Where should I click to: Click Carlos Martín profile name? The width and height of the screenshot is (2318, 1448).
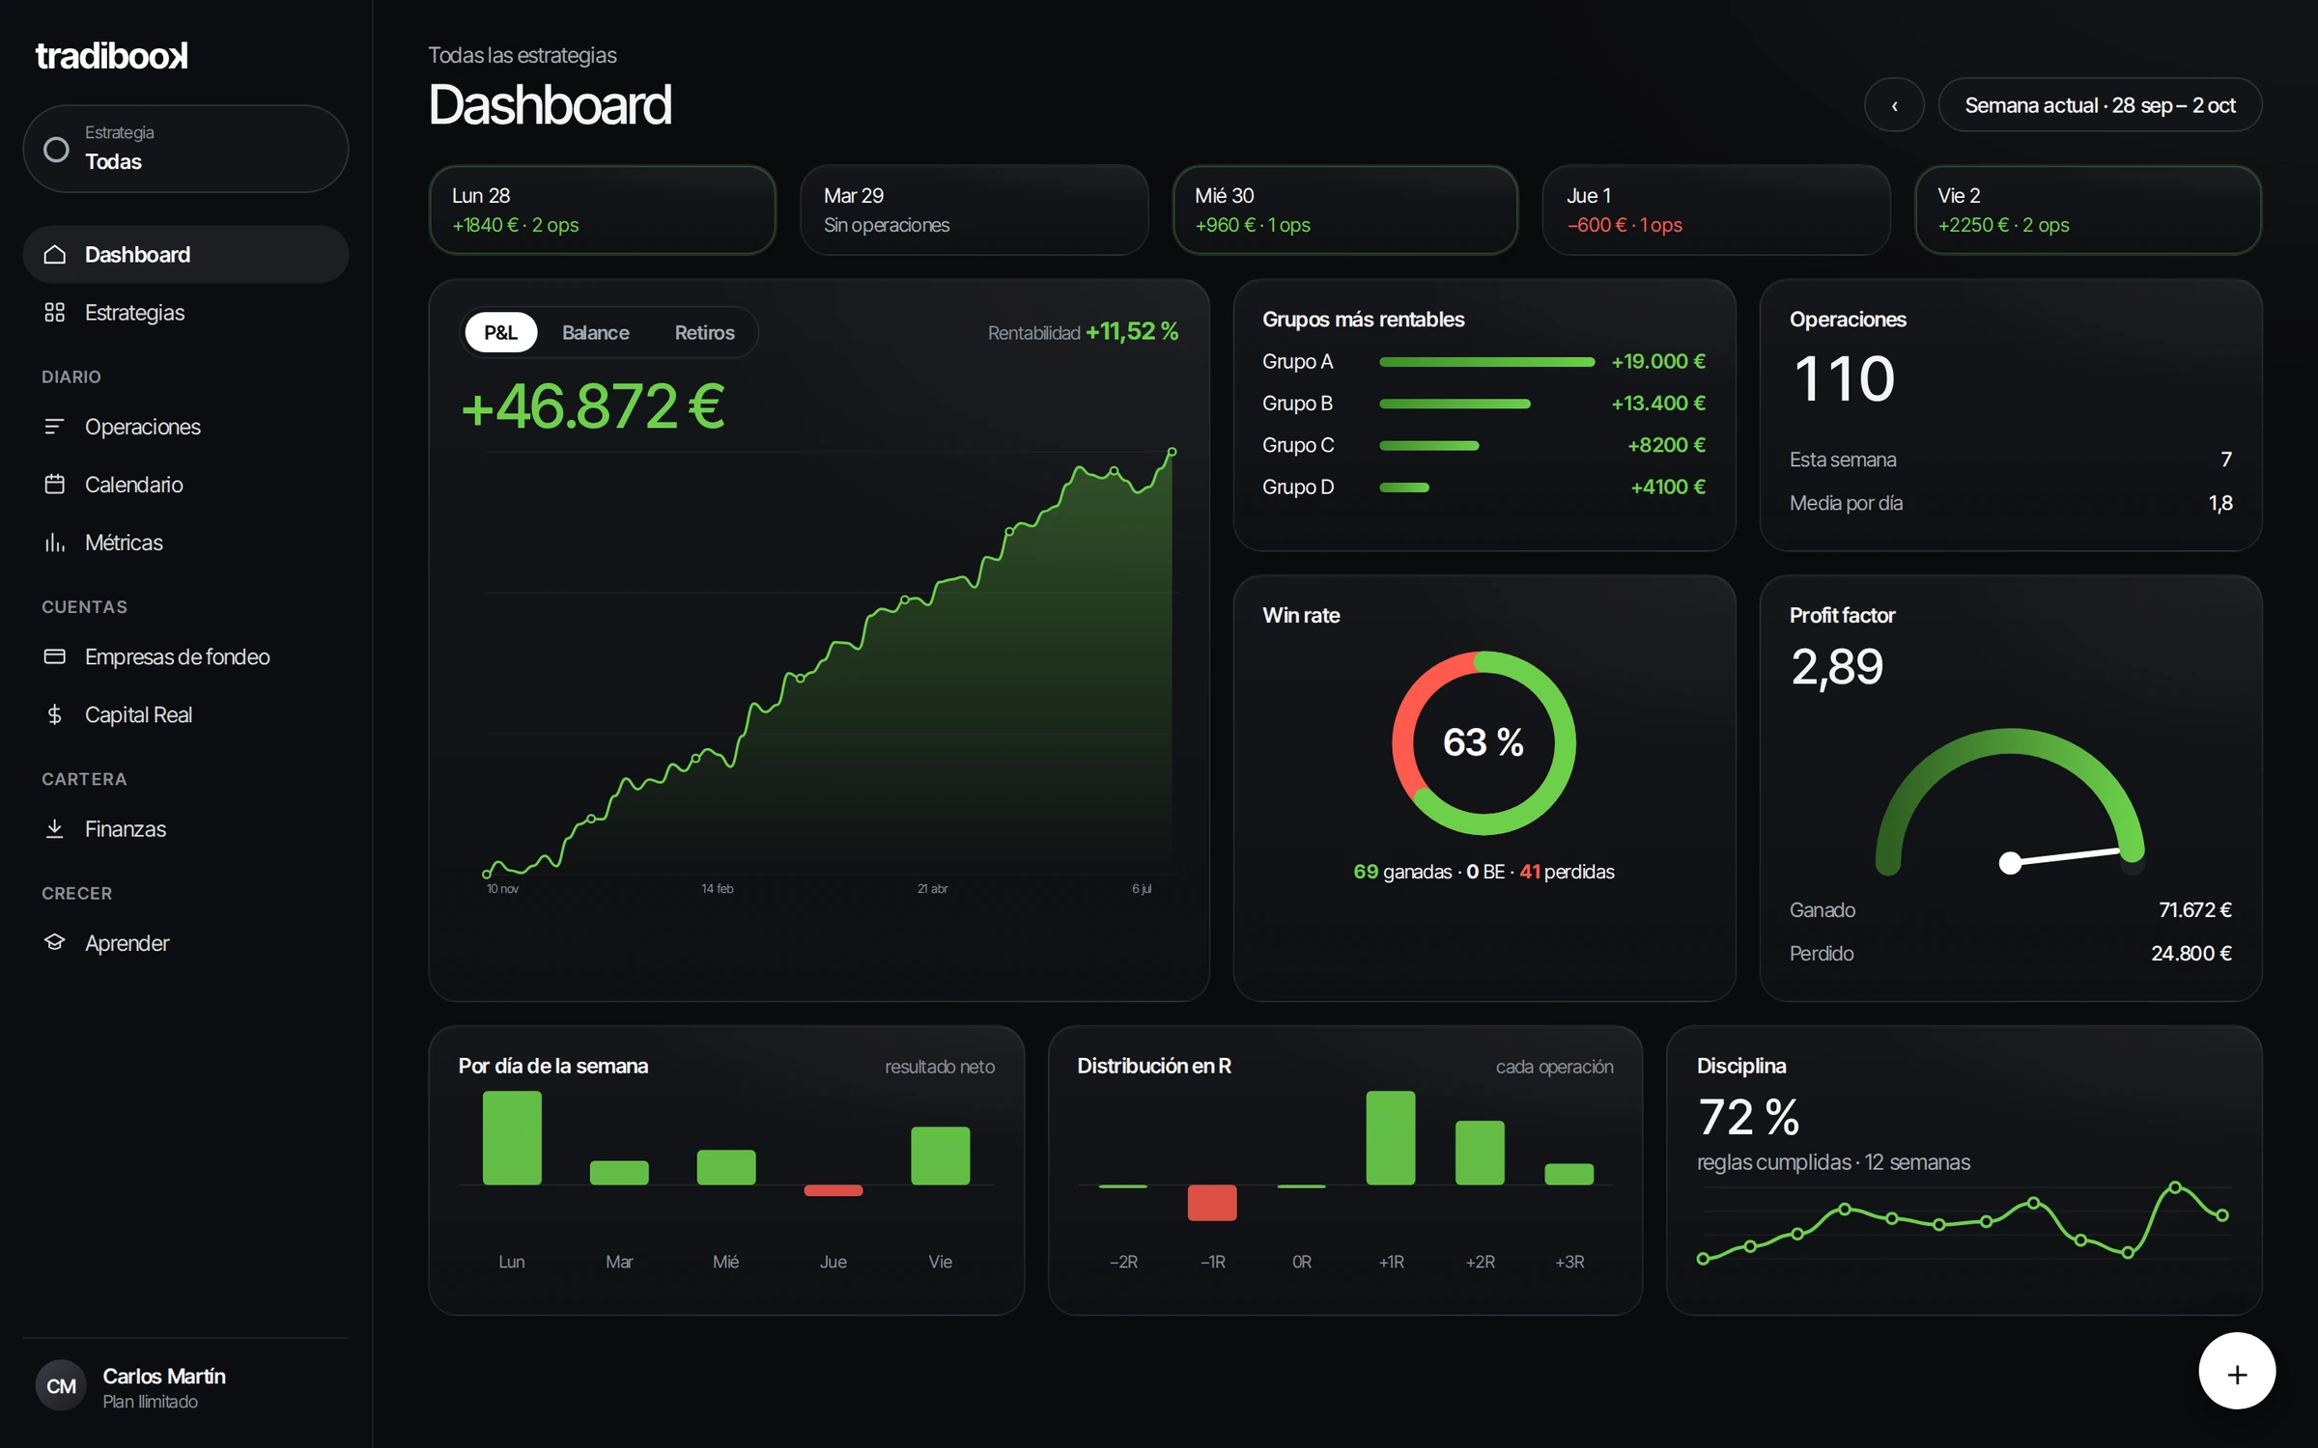(x=164, y=1376)
